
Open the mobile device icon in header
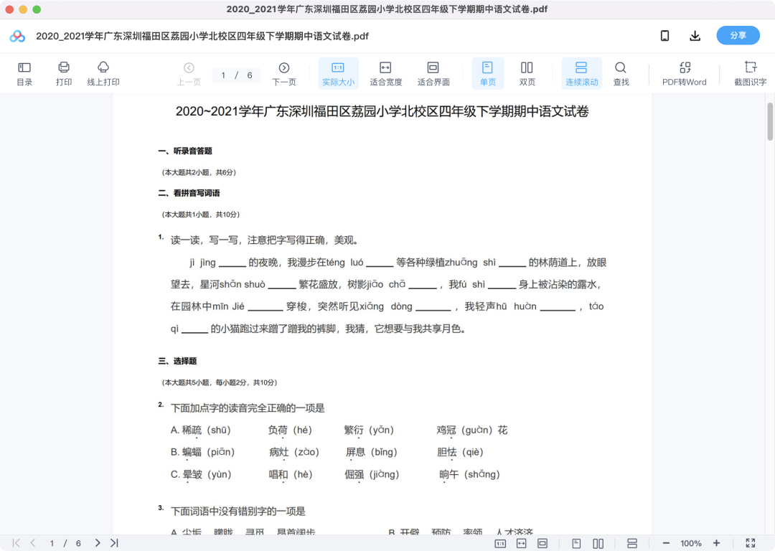coord(664,36)
